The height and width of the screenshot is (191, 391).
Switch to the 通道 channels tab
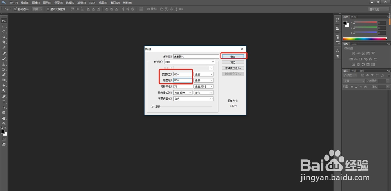(x=354, y=71)
